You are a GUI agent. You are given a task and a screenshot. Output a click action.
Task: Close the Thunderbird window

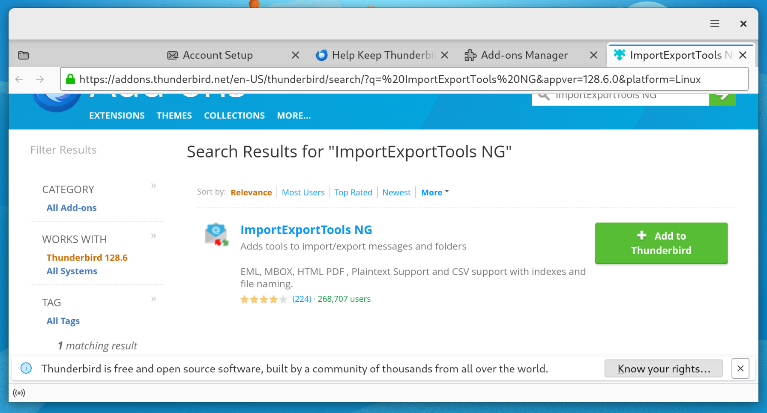pos(743,24)
